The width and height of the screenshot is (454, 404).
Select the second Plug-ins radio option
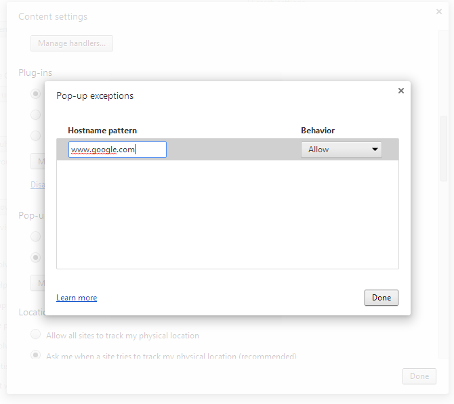(x=36, y=114)
